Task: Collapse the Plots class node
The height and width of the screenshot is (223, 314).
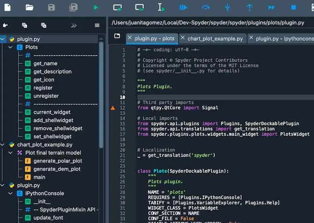Action: click(11, 47)
